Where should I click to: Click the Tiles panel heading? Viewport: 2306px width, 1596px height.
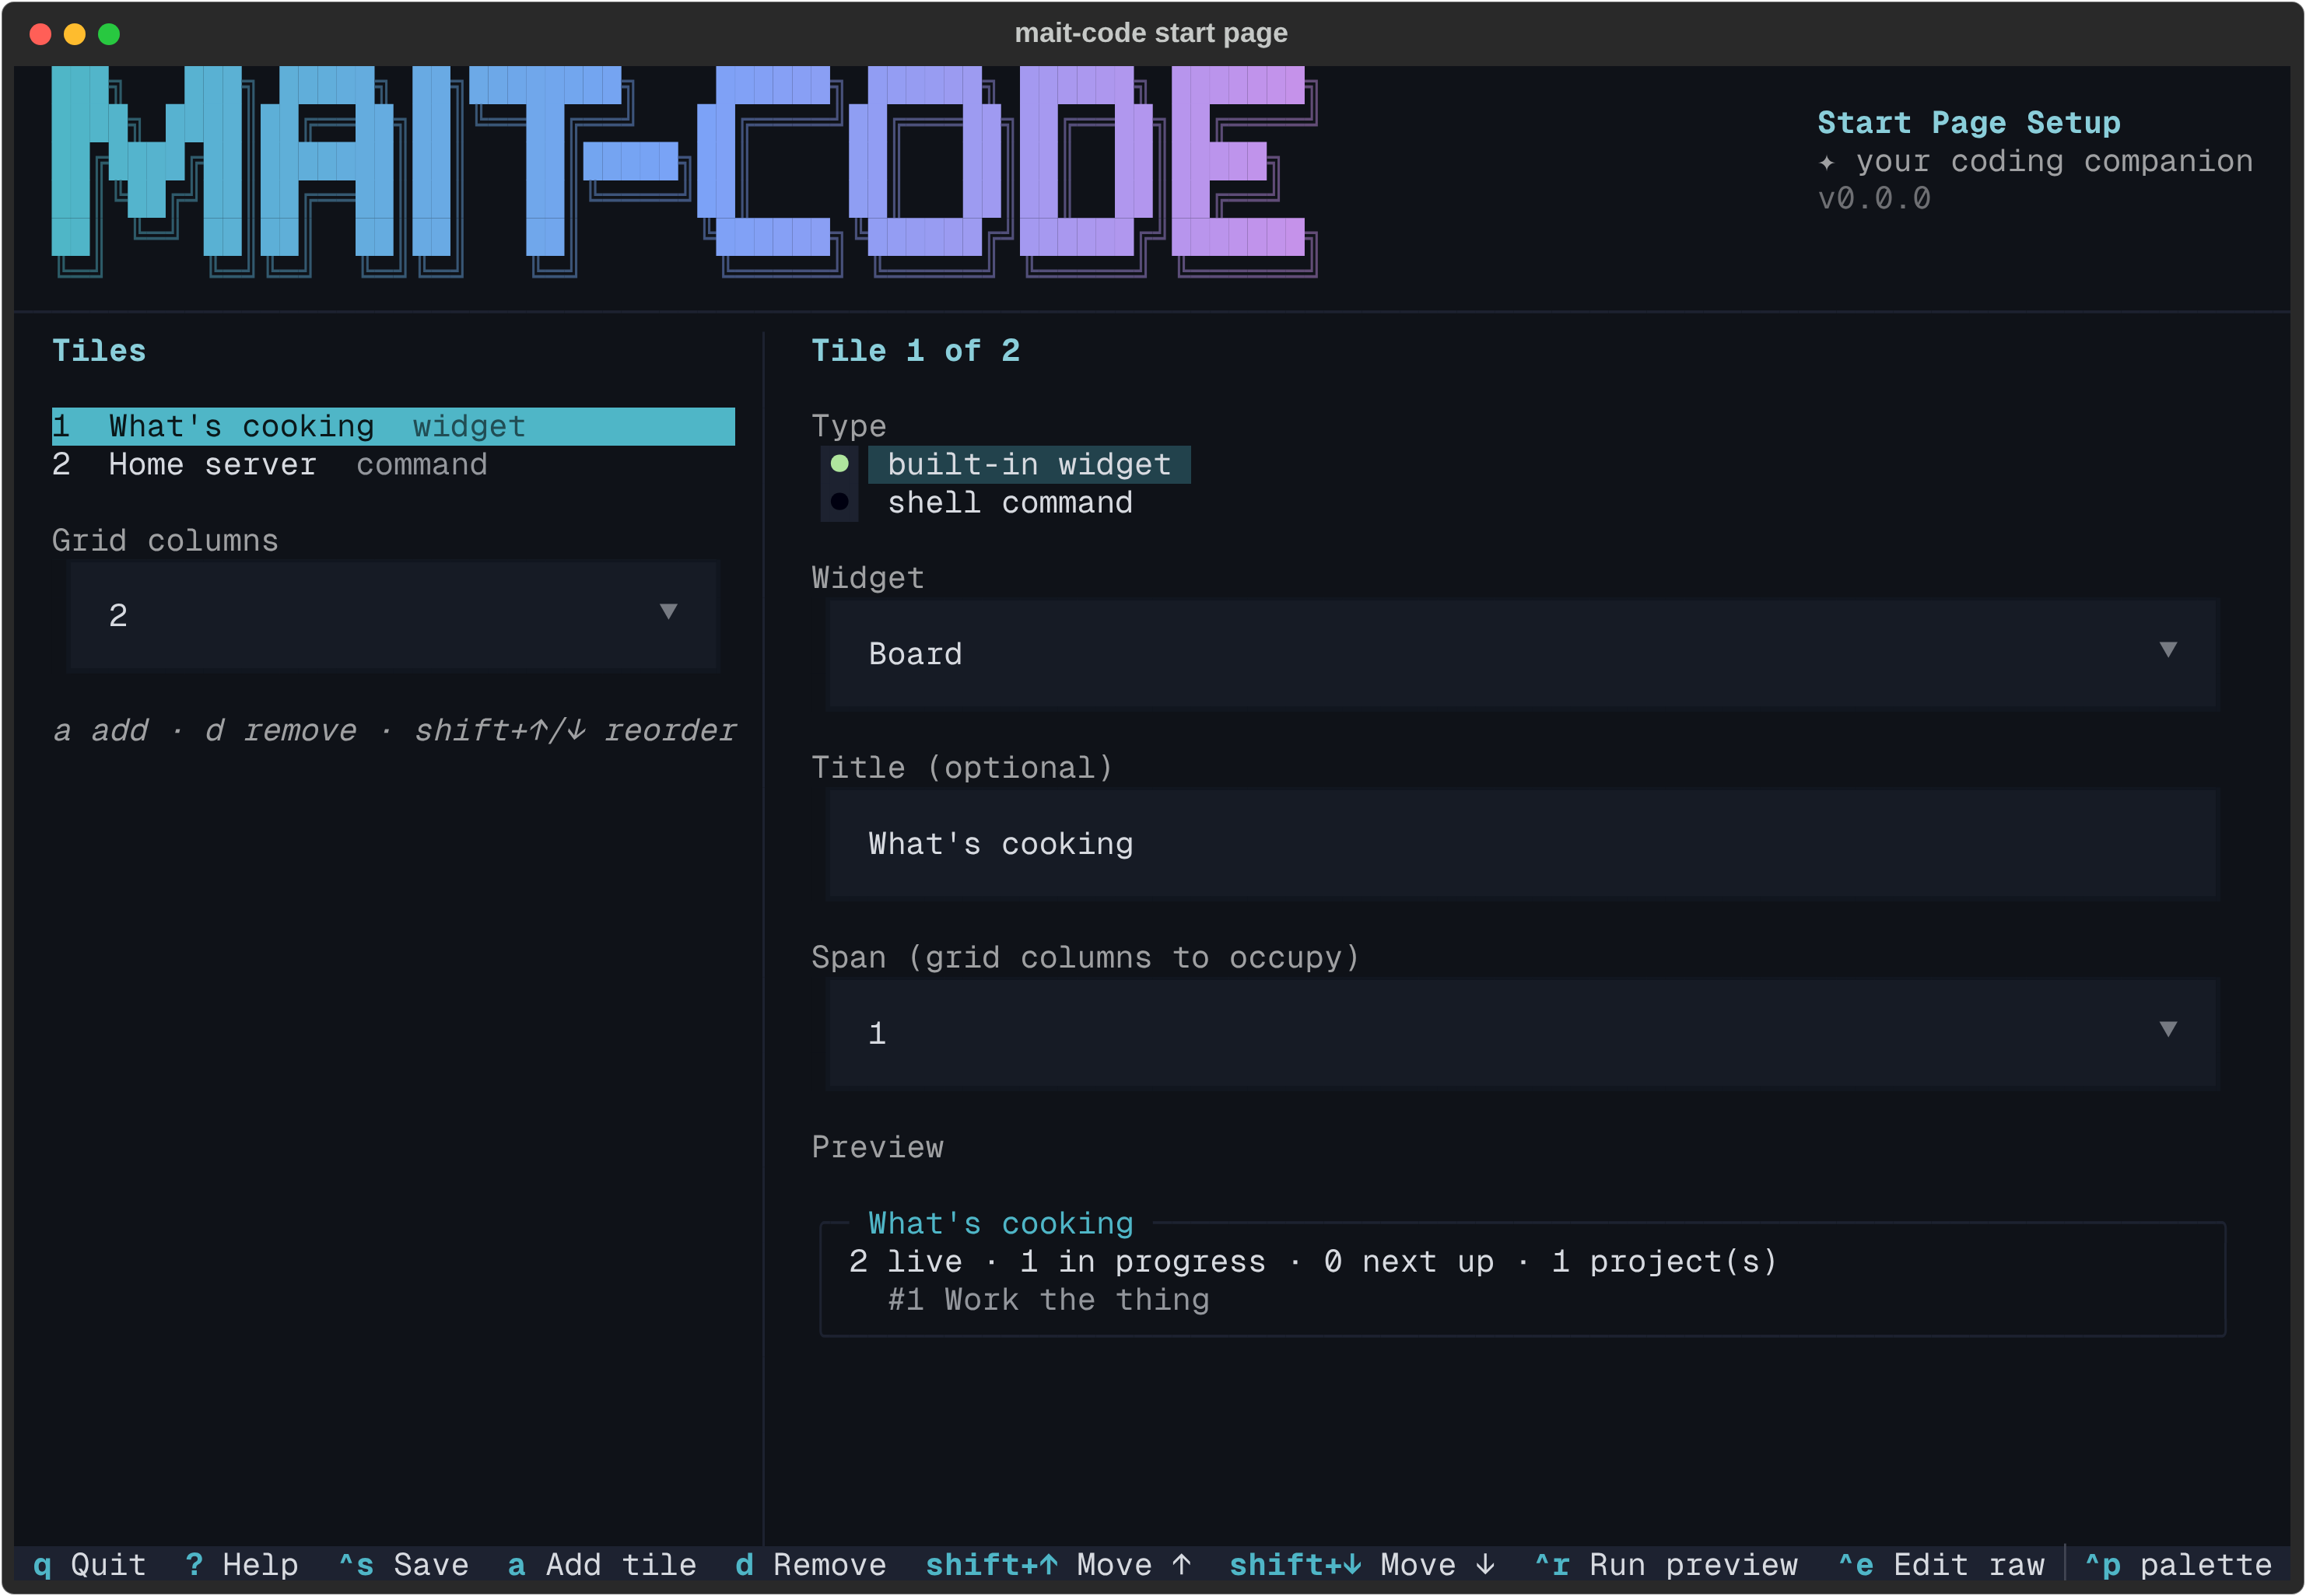click(99, 350)
